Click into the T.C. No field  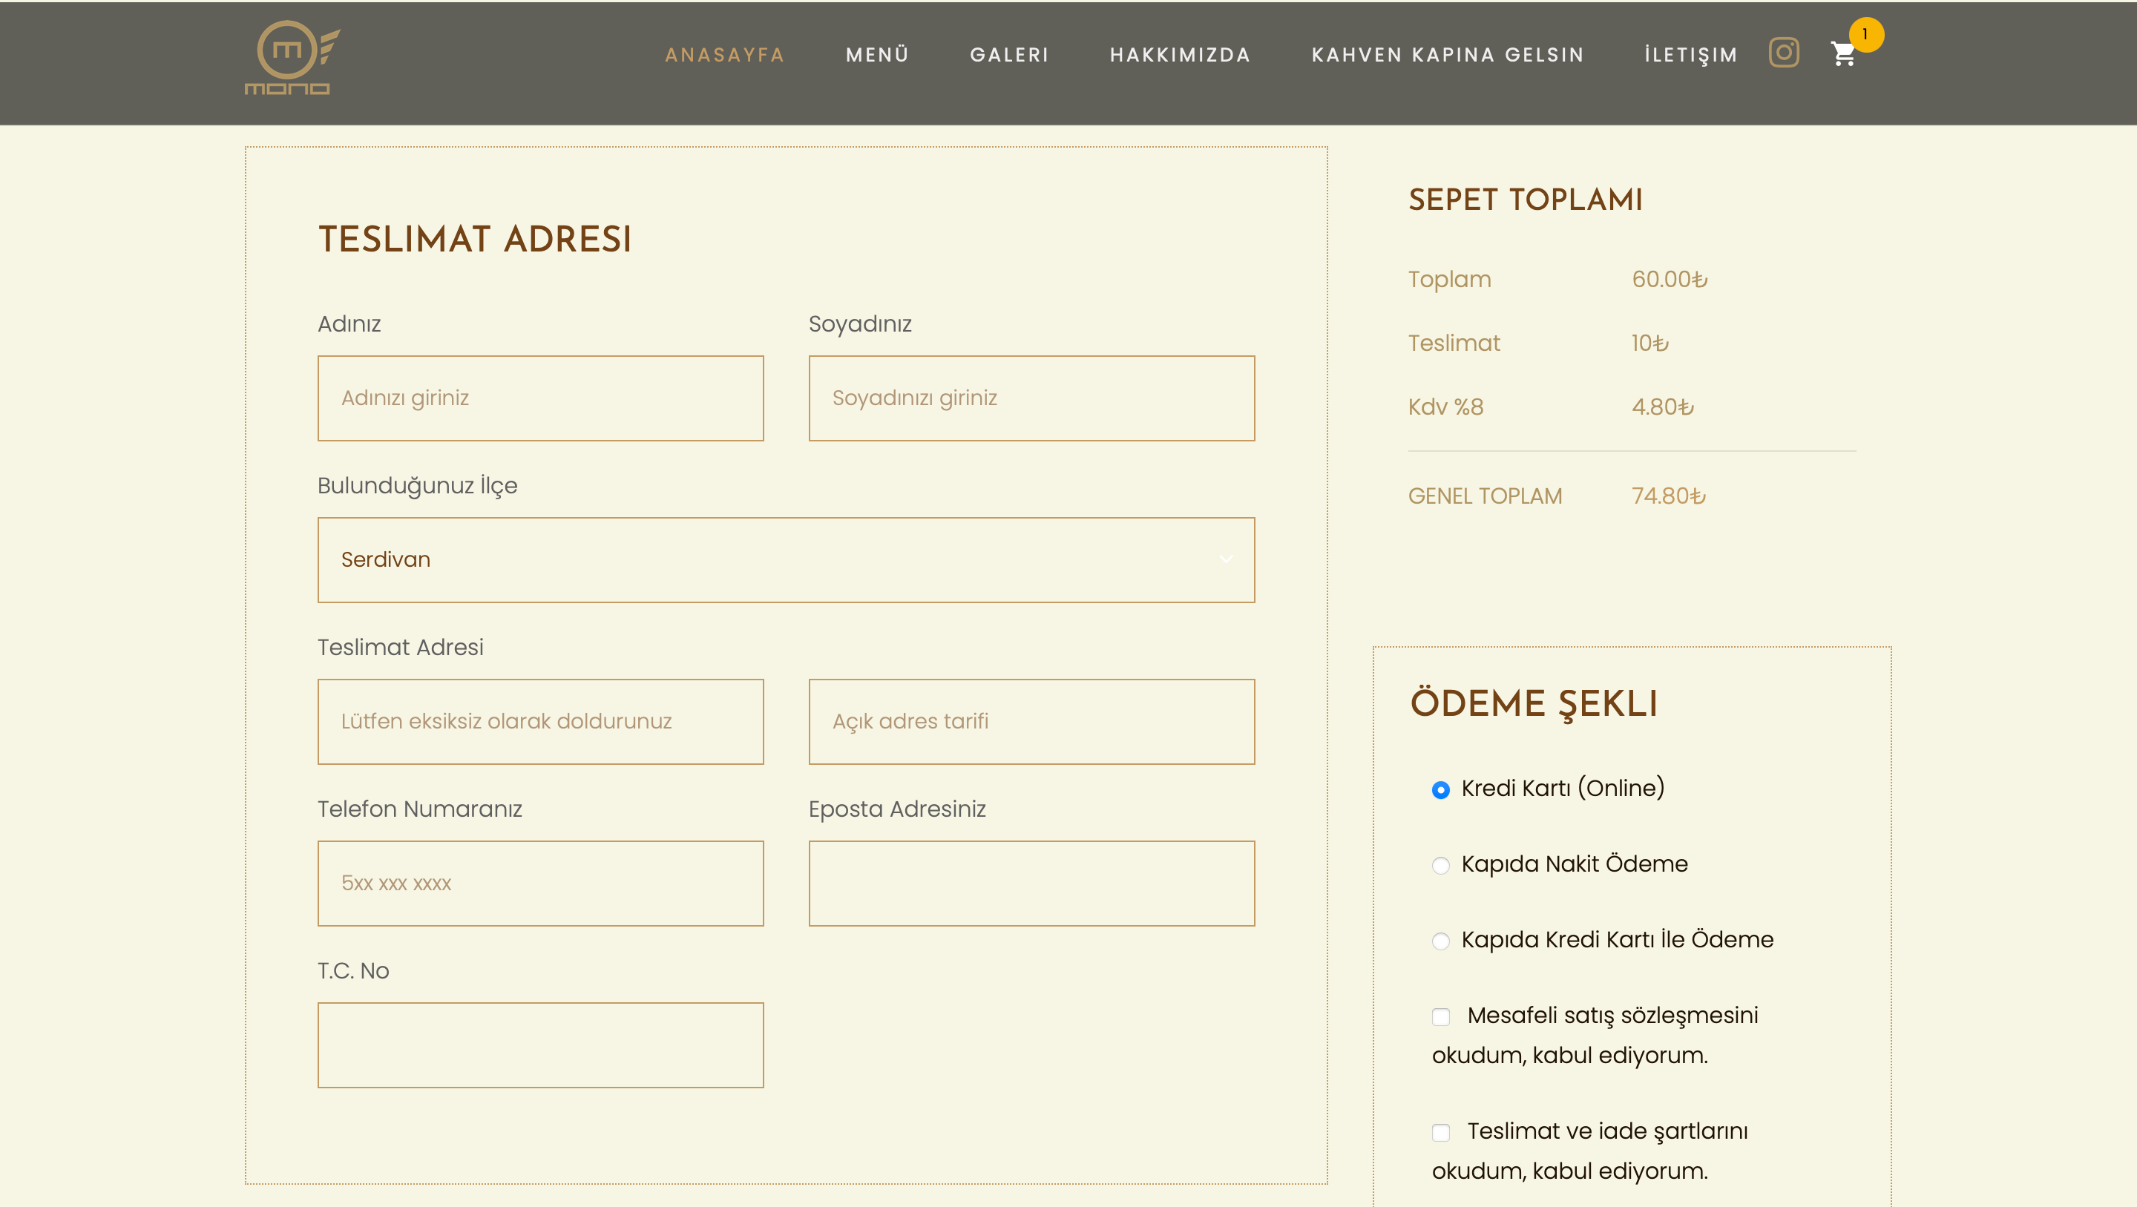(540, 1045)
